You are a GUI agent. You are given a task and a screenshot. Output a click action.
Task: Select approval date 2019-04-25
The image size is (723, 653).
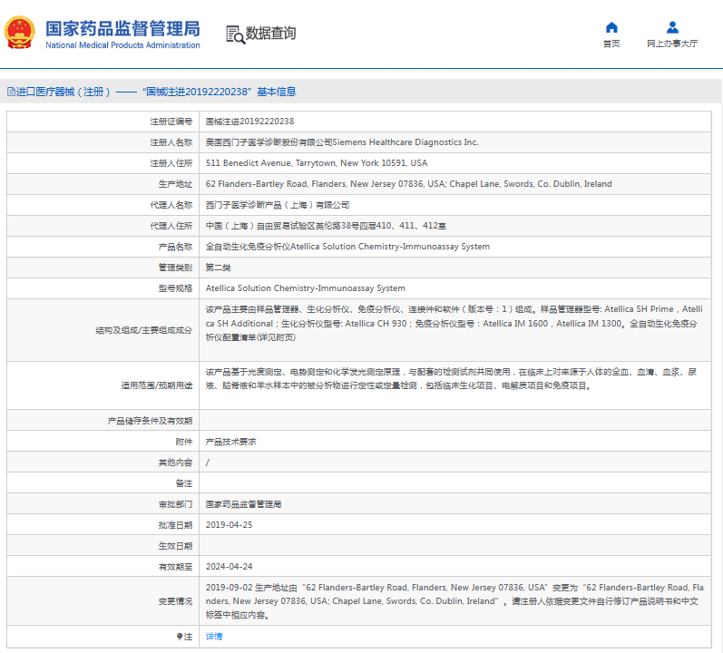pyautogui.click(x=230, y=525)
